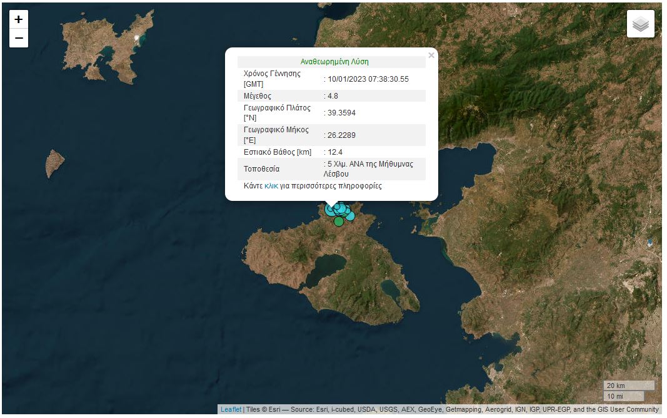Click the longitude value 26.2289
The width and height of the screenshot is (667, 418).
click(x=341, y=135)
